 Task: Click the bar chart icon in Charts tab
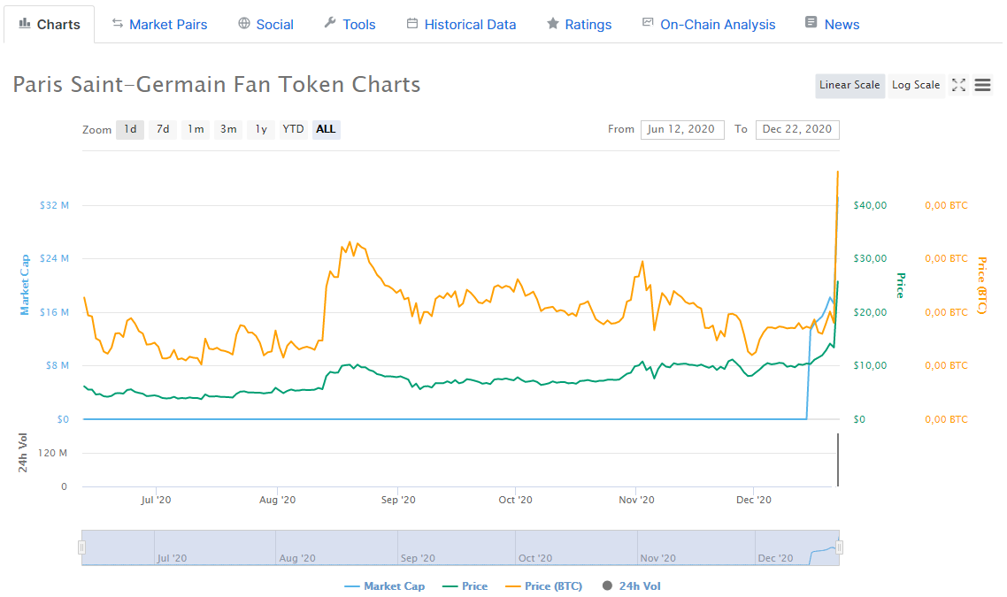click(x=25, y=24)
